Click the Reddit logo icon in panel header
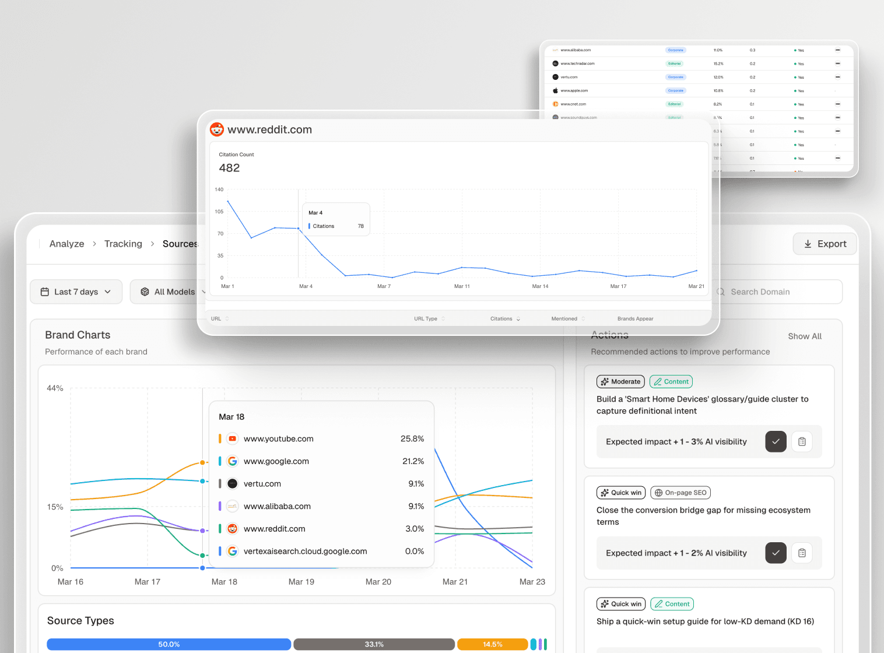884x653 pixels. pyautogui.click(x=217, y=129)
